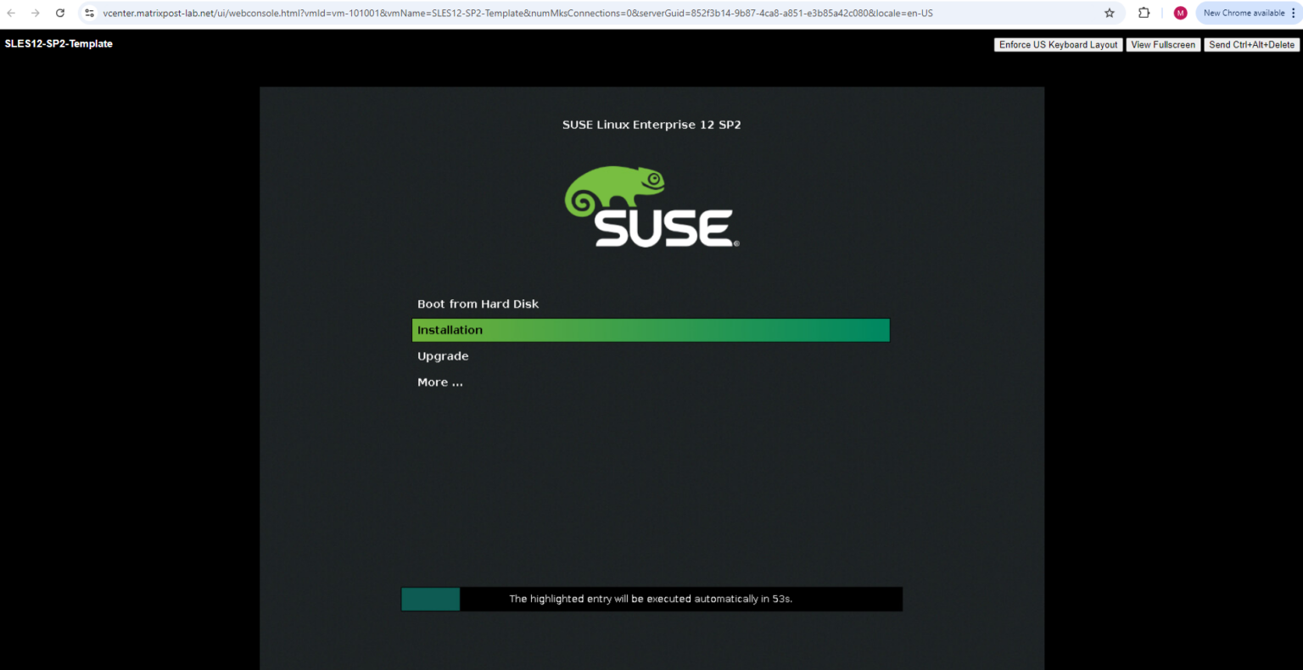Click the Chrome profile avatar icon

(1180, 13)
